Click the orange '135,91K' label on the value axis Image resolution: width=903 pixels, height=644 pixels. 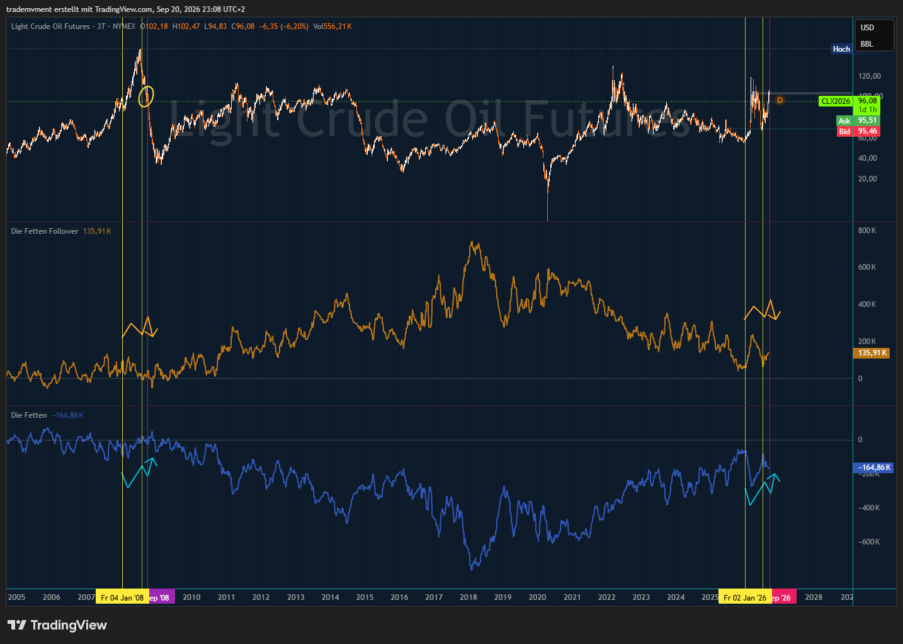click(x=872, y=353)
